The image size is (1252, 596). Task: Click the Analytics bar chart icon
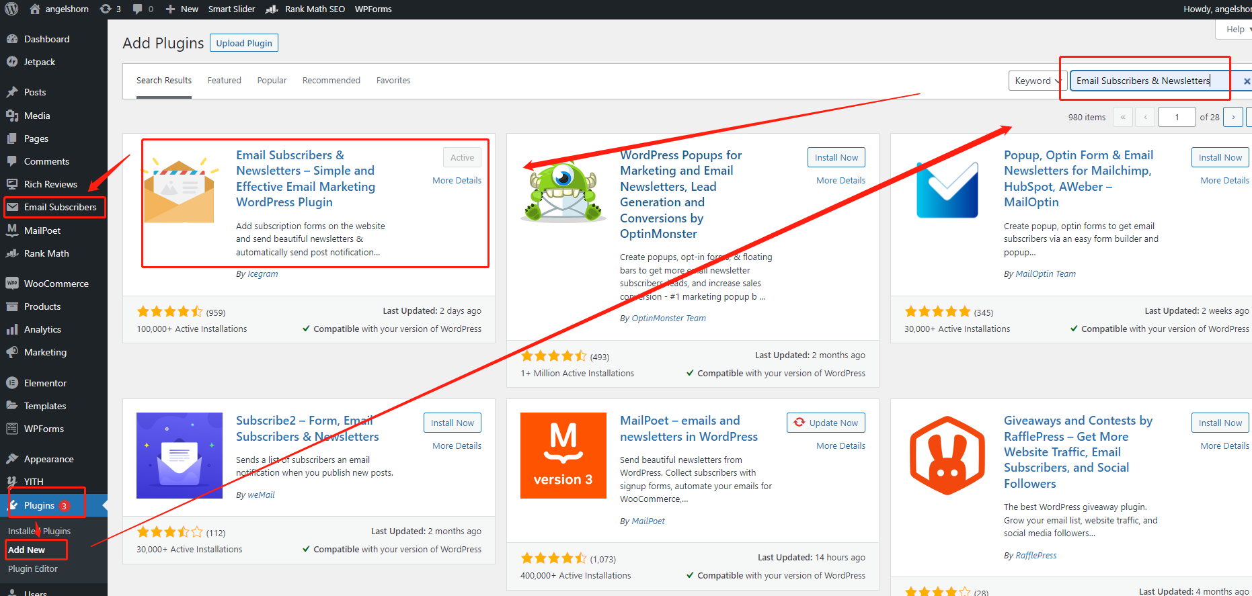[12, 329]
